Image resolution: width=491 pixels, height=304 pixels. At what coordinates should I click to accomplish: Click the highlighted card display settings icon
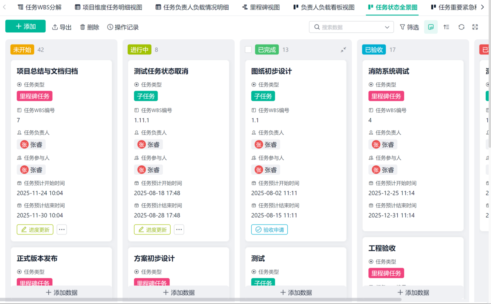click(x=431, y=27)
